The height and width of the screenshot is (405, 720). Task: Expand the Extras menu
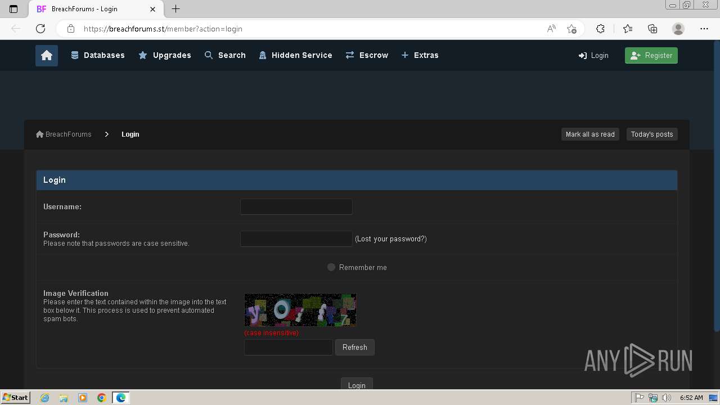click(420, 55)
